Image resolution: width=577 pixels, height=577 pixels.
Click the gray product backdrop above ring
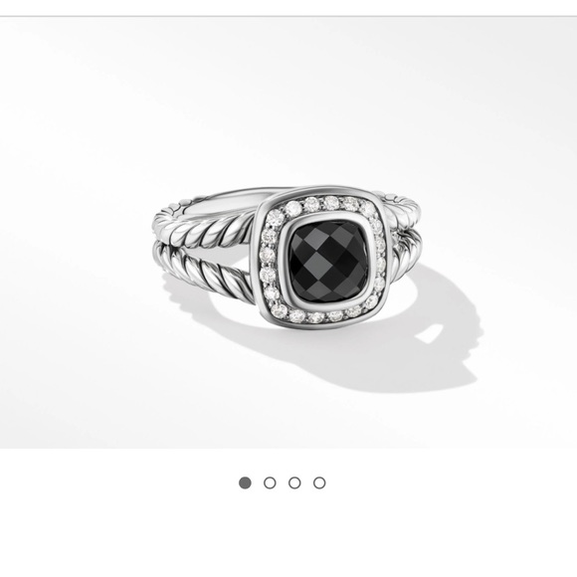click(288, 103)
